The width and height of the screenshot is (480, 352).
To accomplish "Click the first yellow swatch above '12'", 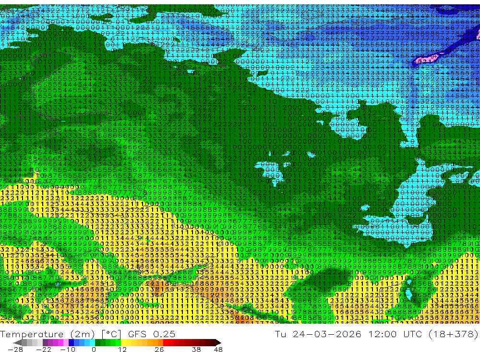I will [123, 343].
